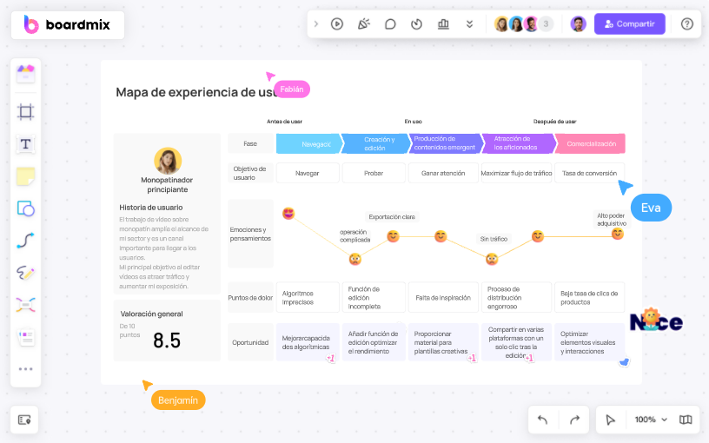Select the Comercialización phase
The height and width of the screenshot is (443, 709).
click(x=590, y=143)
